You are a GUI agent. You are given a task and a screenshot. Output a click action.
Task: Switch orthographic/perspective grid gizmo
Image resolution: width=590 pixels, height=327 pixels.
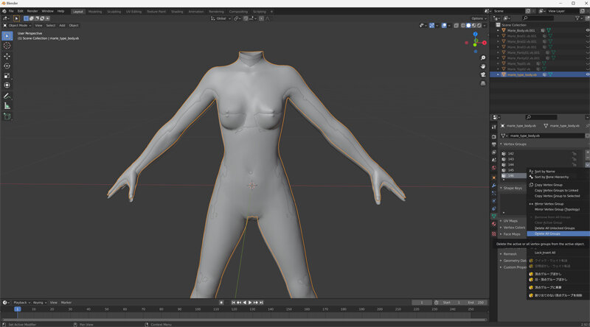pos(483,83)
